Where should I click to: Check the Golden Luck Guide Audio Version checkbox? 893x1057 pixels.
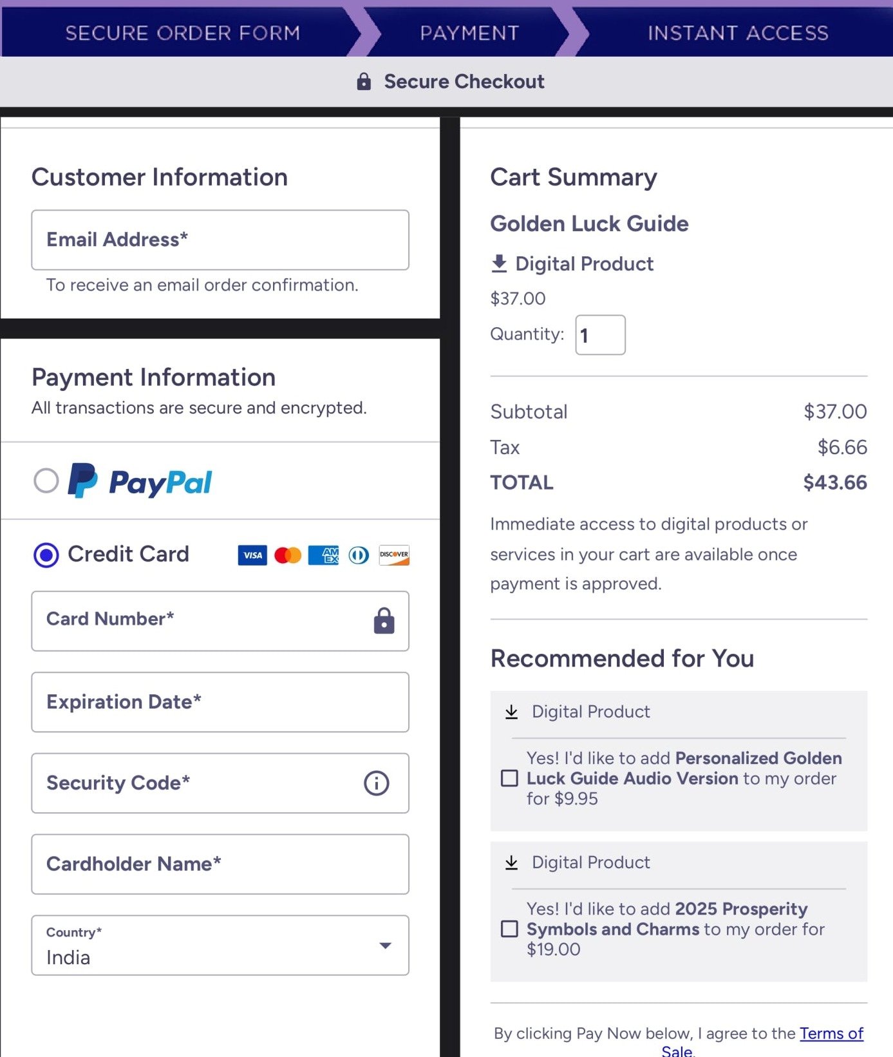coord(509,778)
